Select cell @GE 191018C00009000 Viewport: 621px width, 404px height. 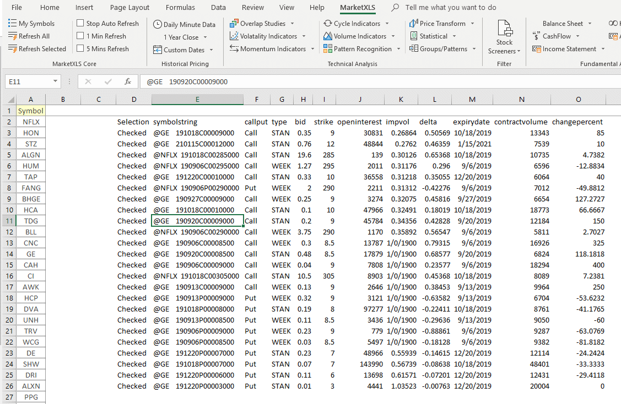(197, 133)
